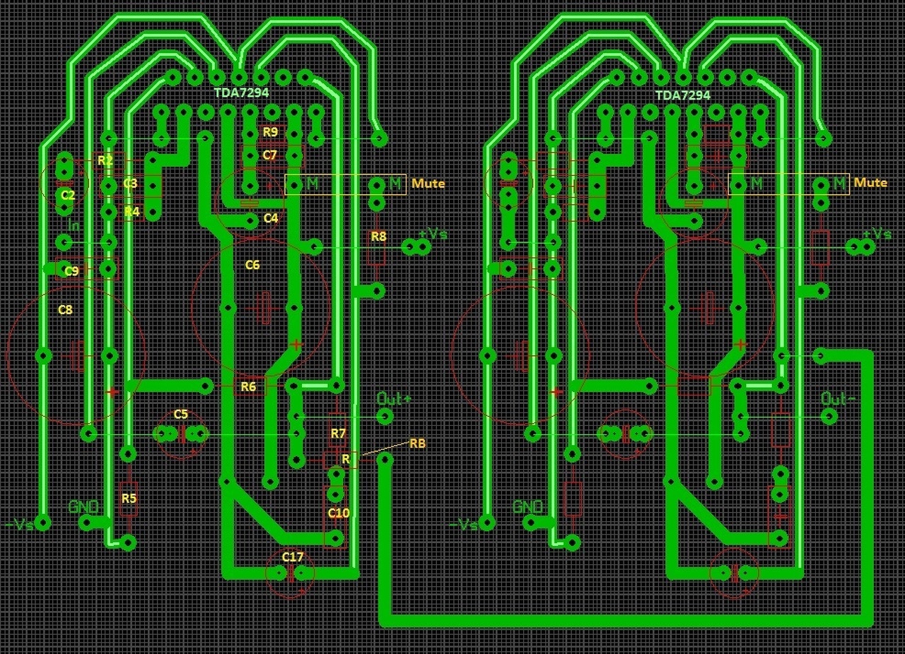Select the R7 resistor label
This screenshot has width=905, height=654.
pyautogui.click(x=338, y=433)
